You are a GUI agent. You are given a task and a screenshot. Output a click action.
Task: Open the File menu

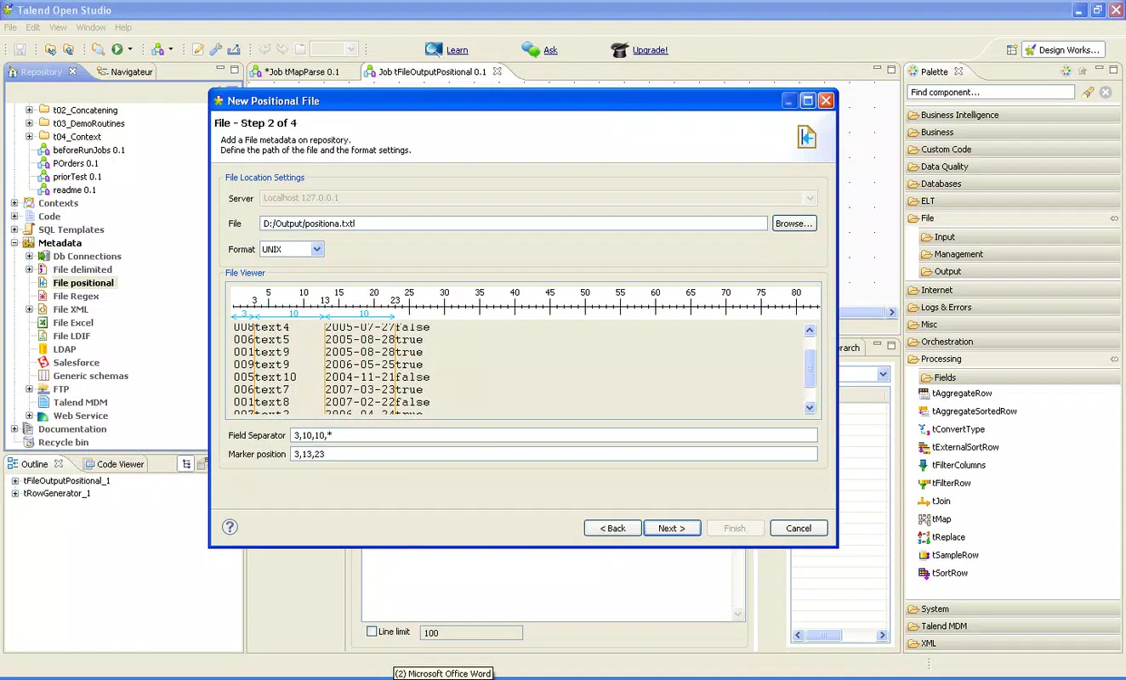click(x=10, y=27)
